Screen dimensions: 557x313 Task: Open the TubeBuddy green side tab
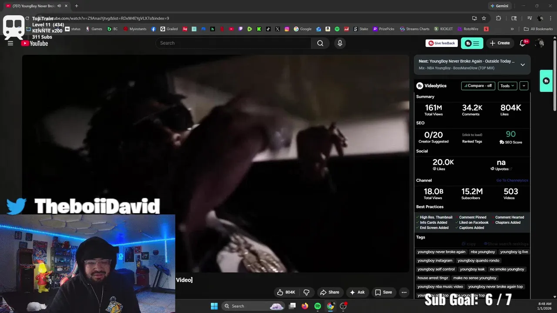point(546,81)
